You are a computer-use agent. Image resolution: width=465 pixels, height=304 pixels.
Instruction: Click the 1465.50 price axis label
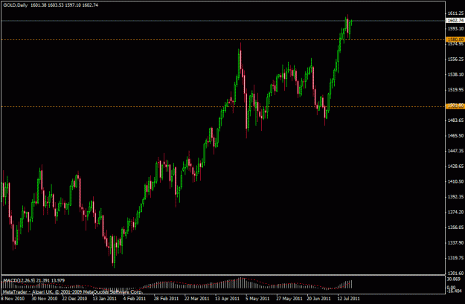[x=456, y=136]
